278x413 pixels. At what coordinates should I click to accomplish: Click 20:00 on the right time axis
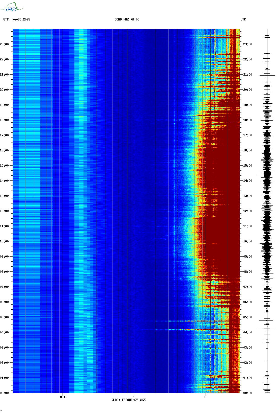(x=248, y=90)
